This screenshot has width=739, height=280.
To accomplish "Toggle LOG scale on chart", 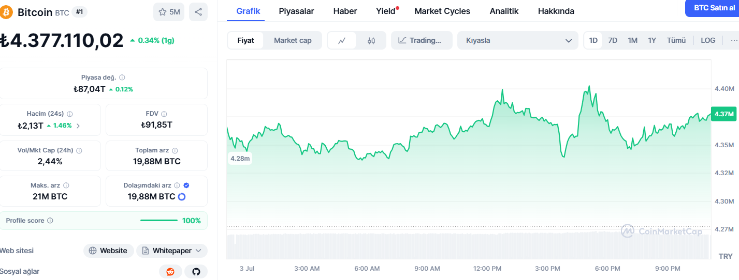I will pos(708,40).
